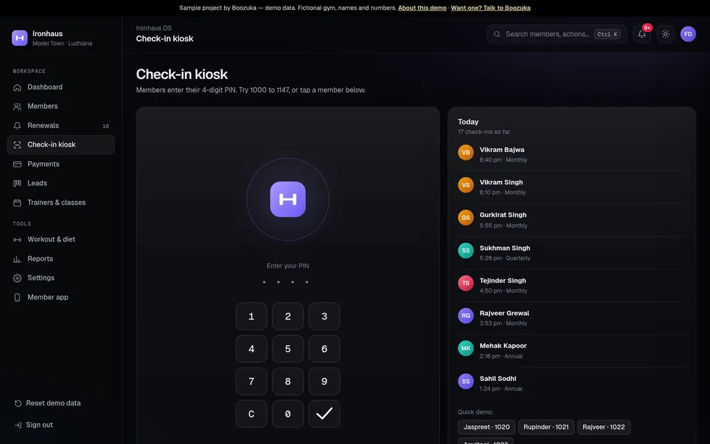The height and width of the screenshot is (444, 710).
Task: Clear PIN with C key
Action: (251, 414)
